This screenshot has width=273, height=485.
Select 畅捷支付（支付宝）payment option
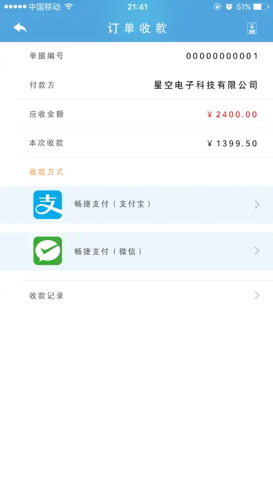point(136,205)
